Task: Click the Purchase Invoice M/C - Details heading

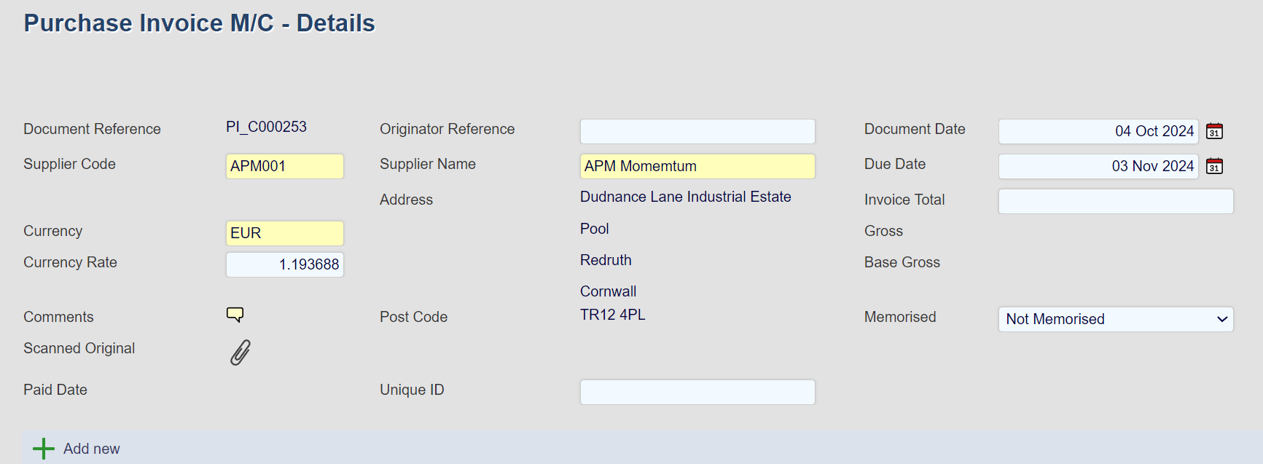Action: 199,23
